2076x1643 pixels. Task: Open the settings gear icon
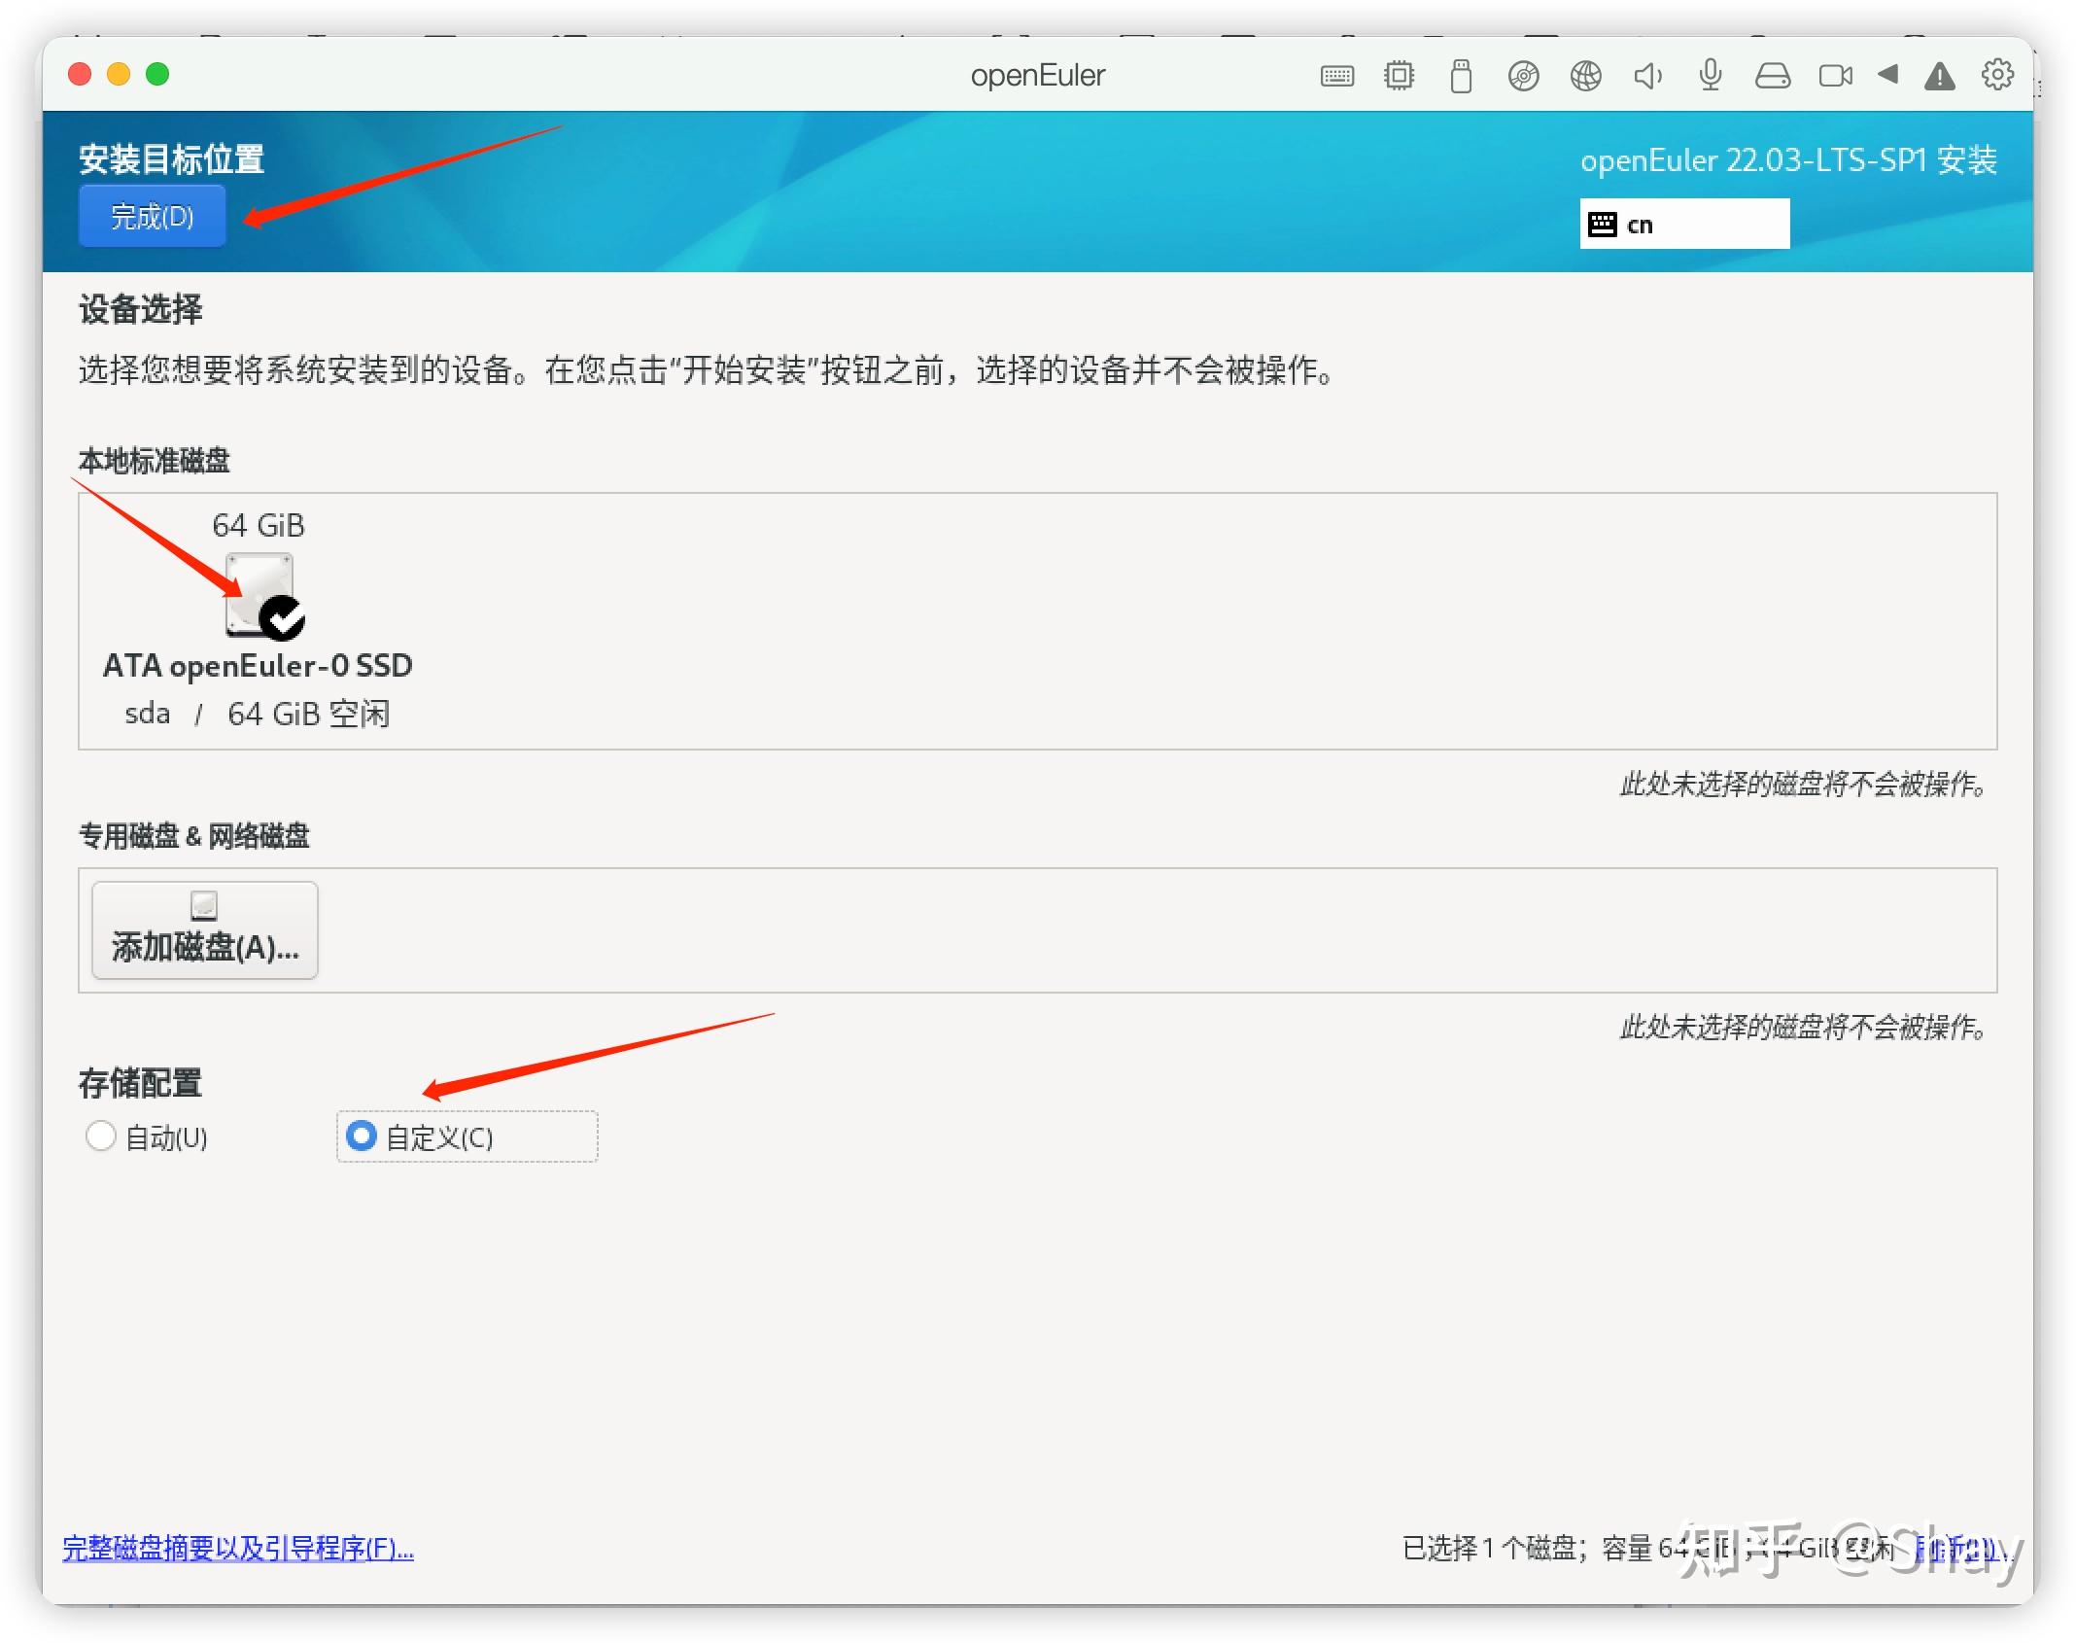(x=1997, y=75)
